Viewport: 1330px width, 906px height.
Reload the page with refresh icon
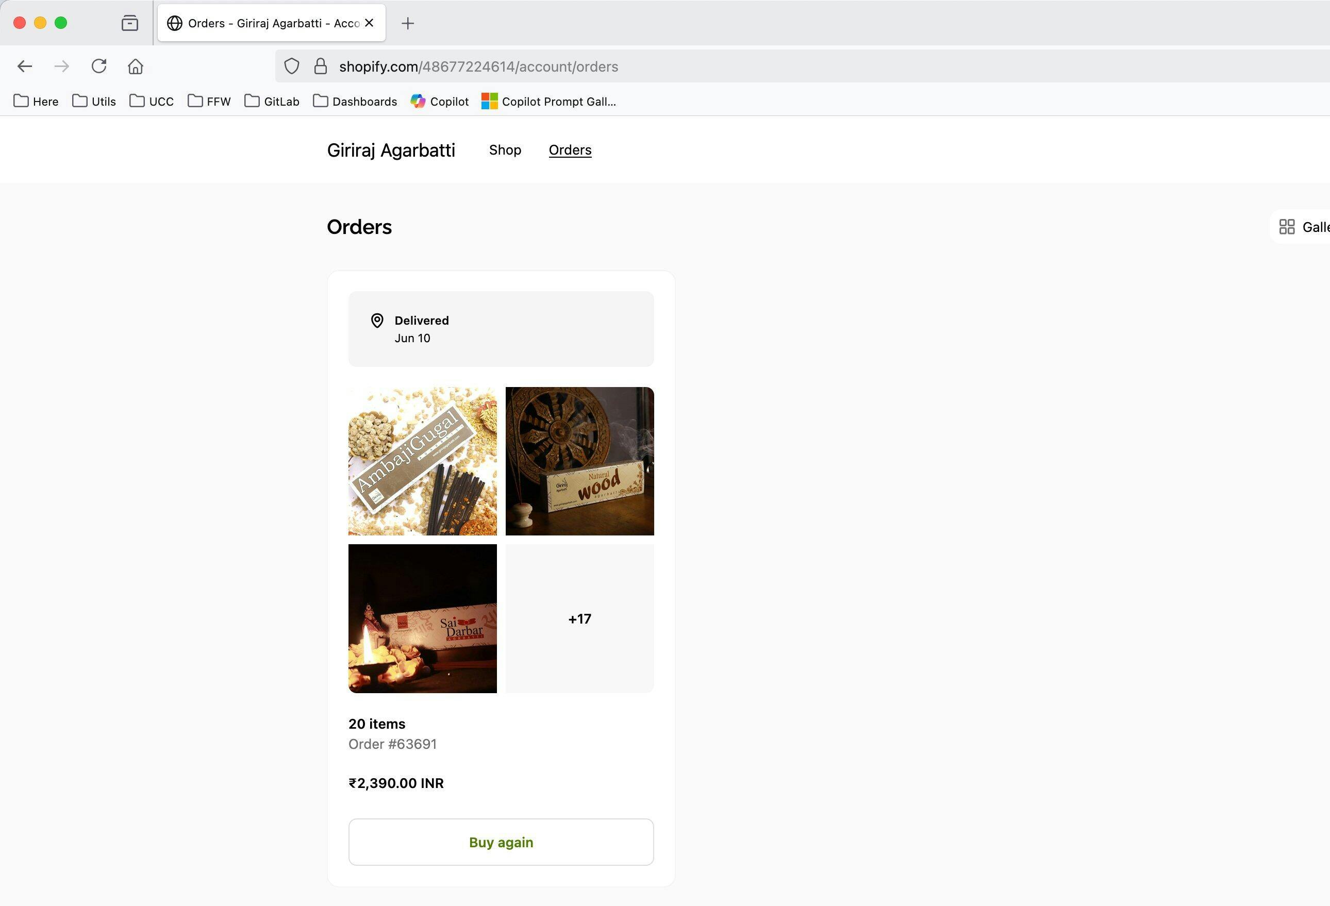pyautogui.click(x=99, y=66)
